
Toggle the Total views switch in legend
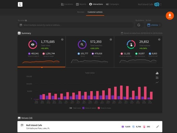tap(71, 108)
